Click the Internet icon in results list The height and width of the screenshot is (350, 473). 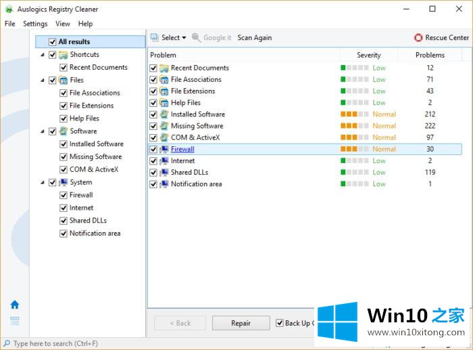pos(164,161)
